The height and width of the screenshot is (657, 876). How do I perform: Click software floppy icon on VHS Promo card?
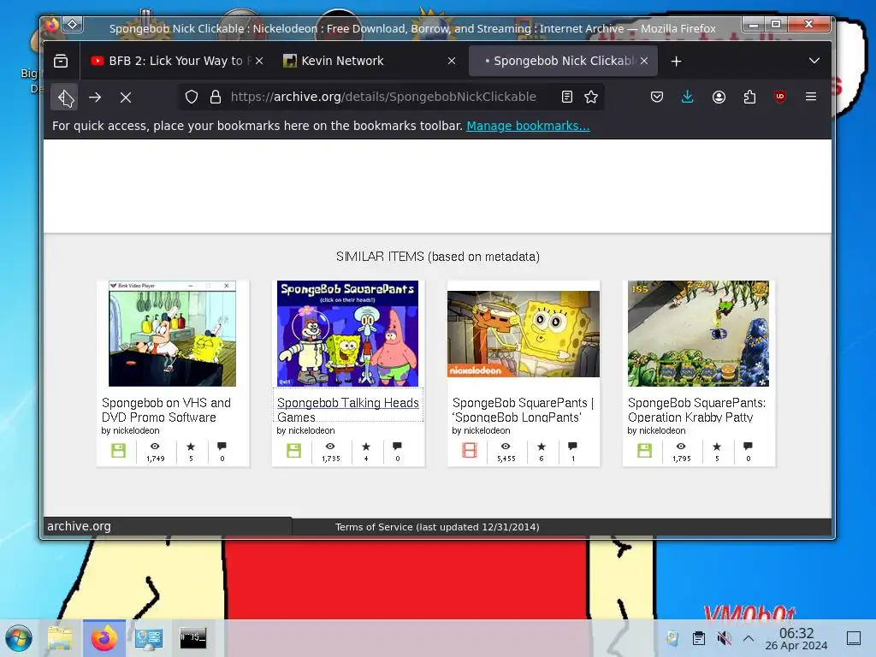[x=118, y=450]
